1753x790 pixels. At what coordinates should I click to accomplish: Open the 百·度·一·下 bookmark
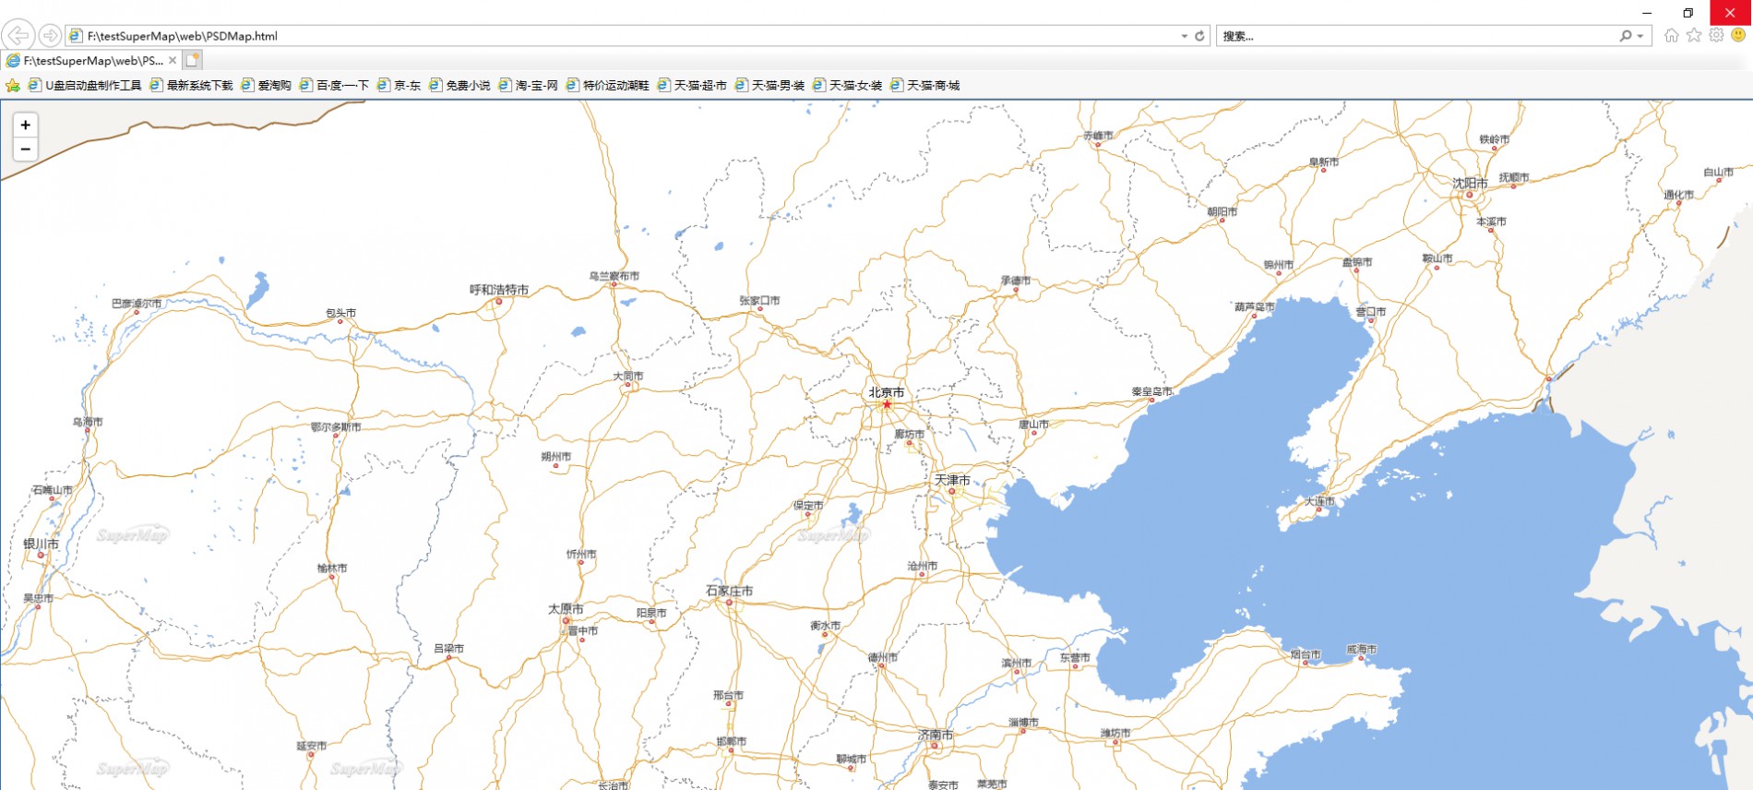[334, 85]
